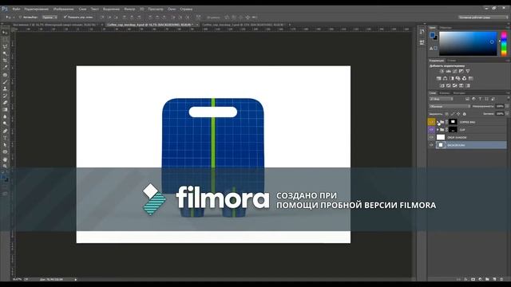Switch to the Стили tab

[452, 61]
